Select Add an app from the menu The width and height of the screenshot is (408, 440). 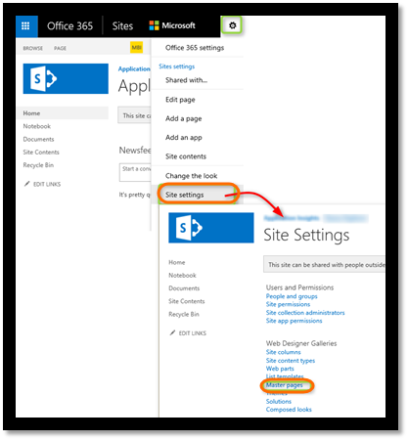coord(184,137)
